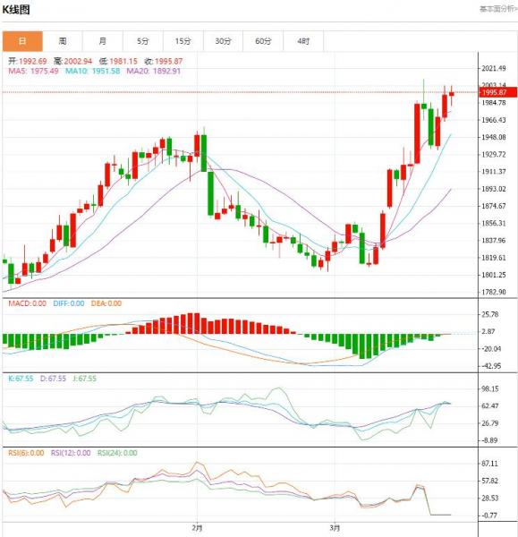Switch to the 4时 interval tab

tap(303, 41)
